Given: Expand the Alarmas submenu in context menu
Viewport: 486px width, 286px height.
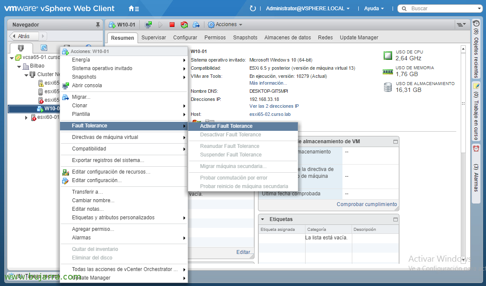Looking at the screenshot, I should click(x=124, y=238).
